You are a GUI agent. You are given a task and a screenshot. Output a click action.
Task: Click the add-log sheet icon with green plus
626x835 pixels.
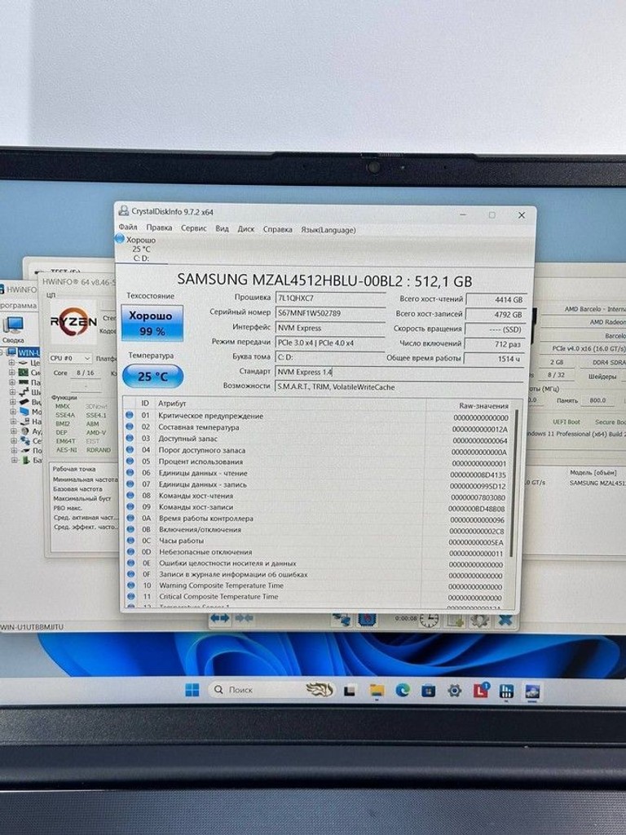456,621
